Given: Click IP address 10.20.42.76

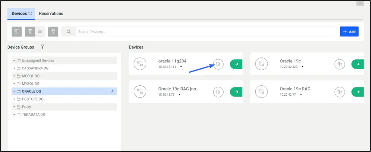Looking at the screenshot, I should coord(166,95).
